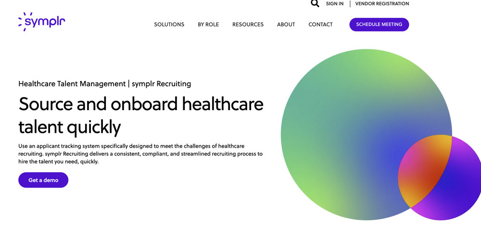Click the 'Healthcare Talent Management' subtitle text
The width and height of the screenshot is (481, 226).
pos(72,84)
